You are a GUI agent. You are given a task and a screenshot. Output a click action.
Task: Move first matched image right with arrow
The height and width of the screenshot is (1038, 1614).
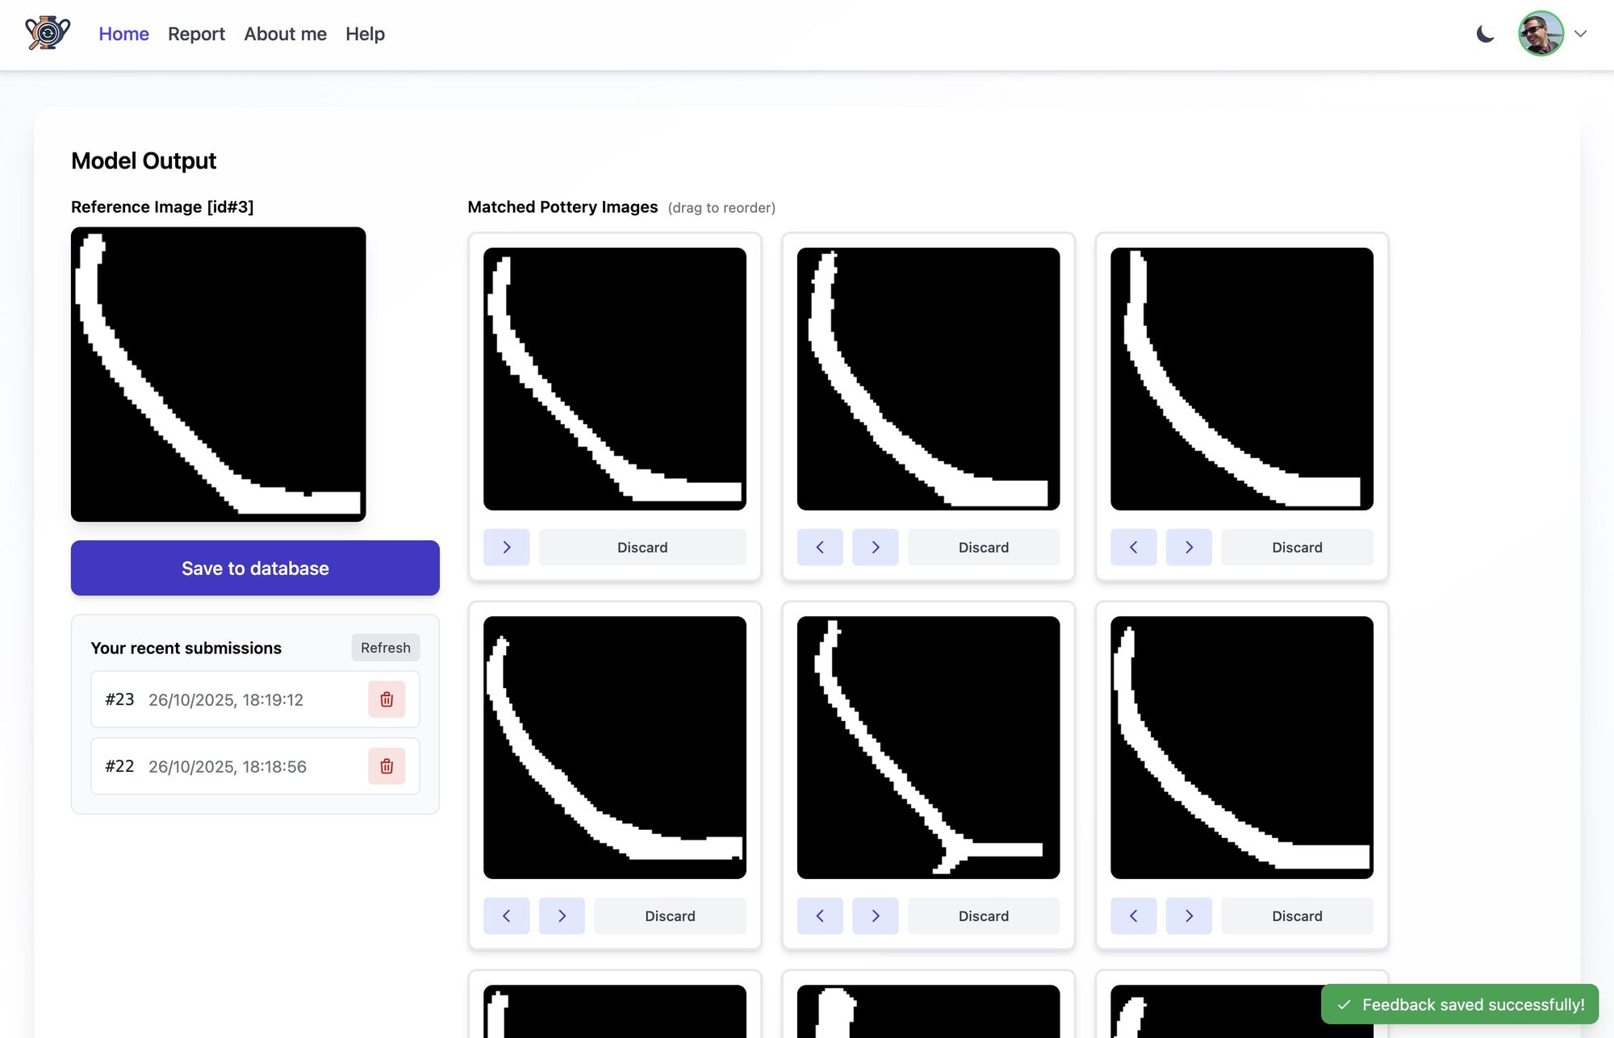coord(506,548)
